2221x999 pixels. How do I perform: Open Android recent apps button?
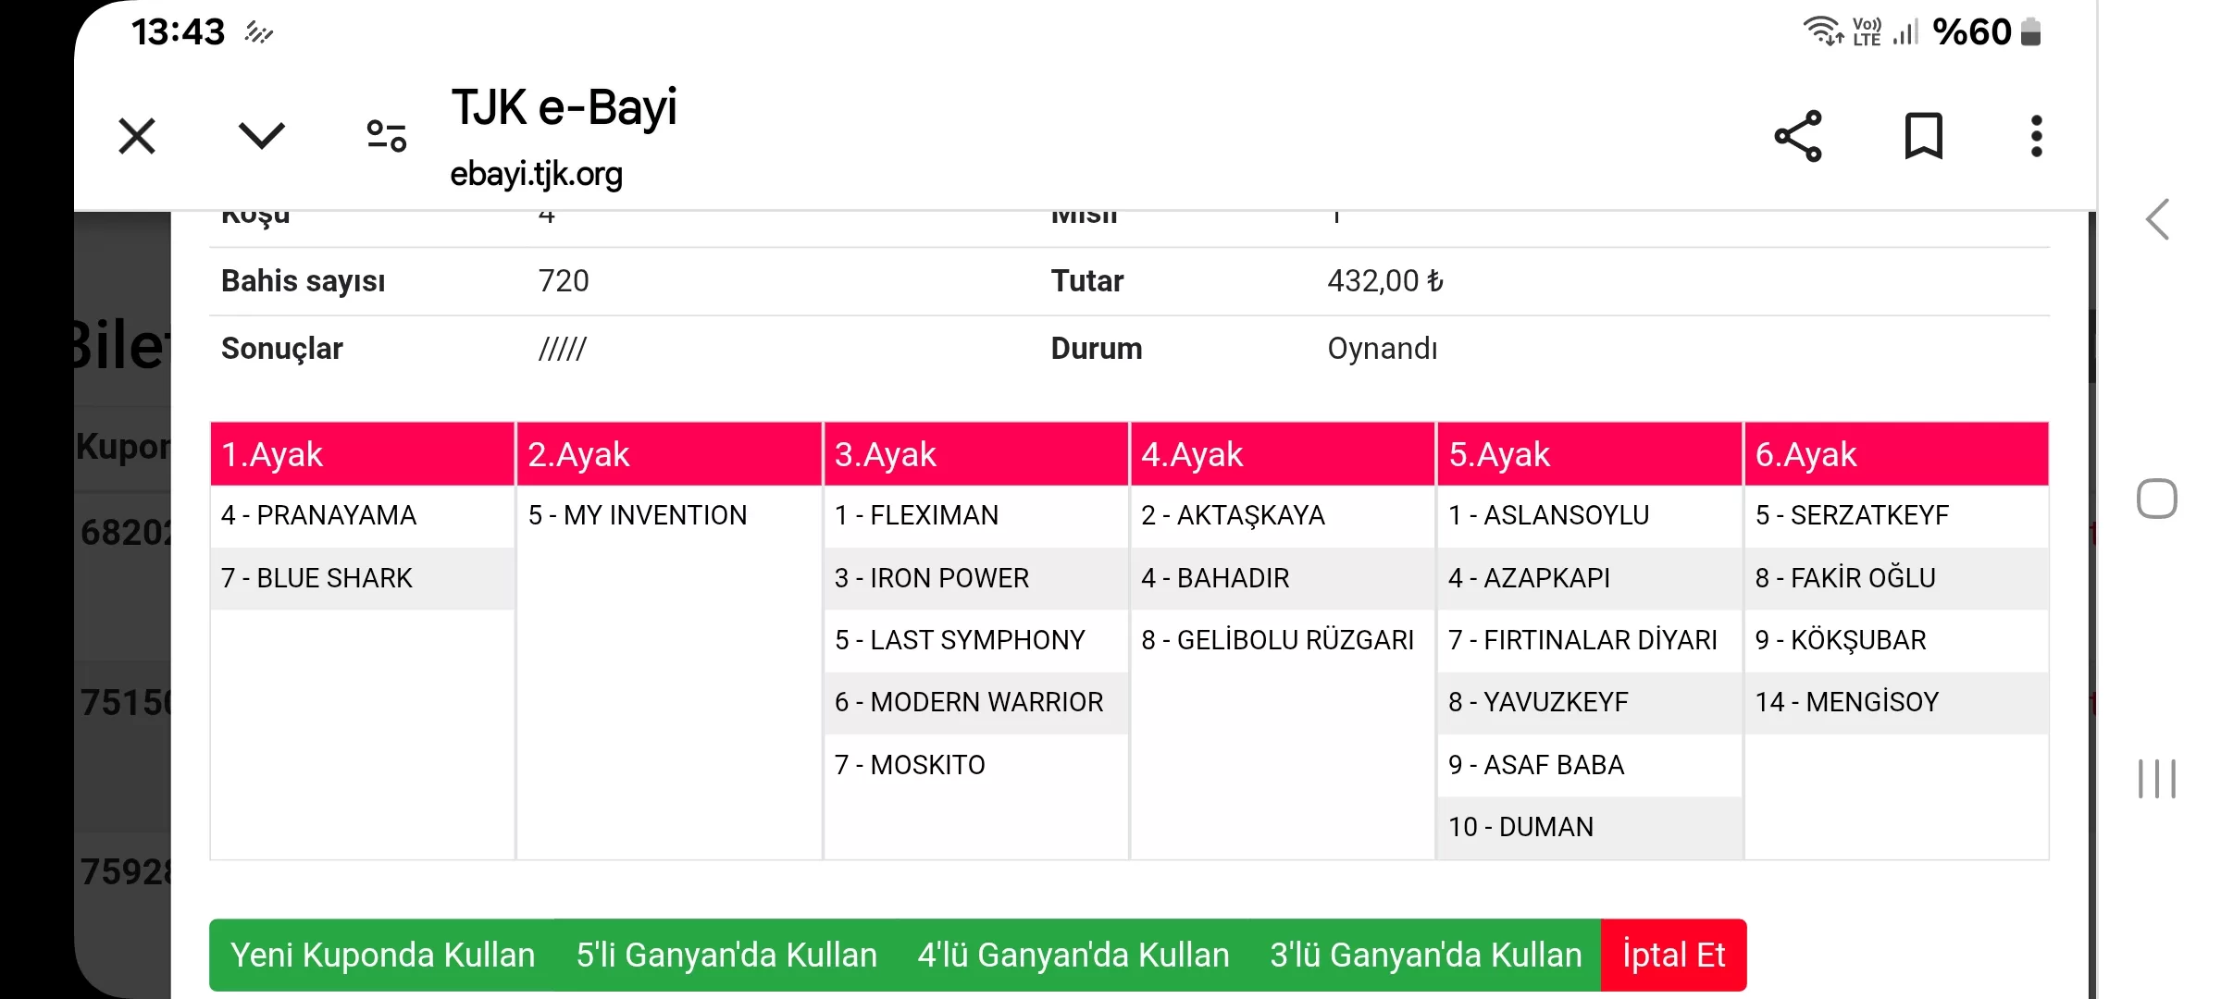(x=2156, y=778)
